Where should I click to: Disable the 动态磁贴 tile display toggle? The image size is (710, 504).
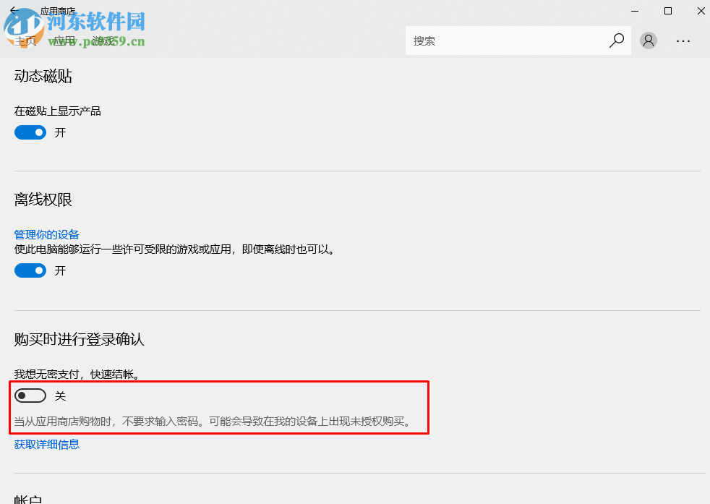point(30,132)
